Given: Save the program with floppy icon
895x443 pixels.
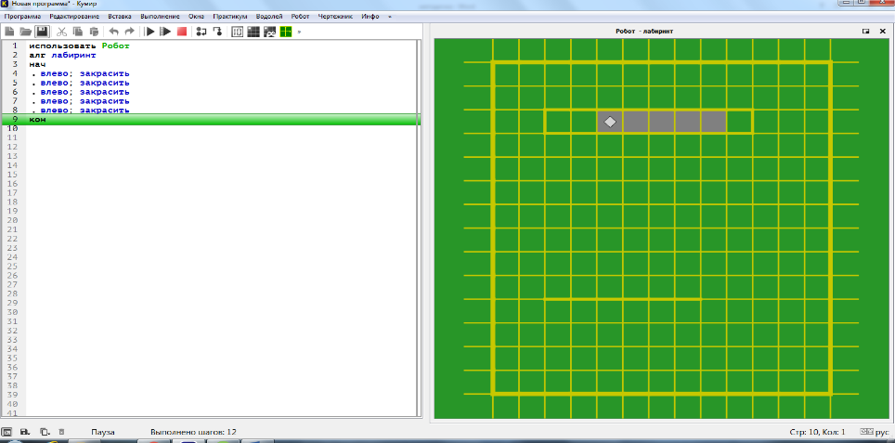Looking at the screenshot, I should [x=42, y=32].
